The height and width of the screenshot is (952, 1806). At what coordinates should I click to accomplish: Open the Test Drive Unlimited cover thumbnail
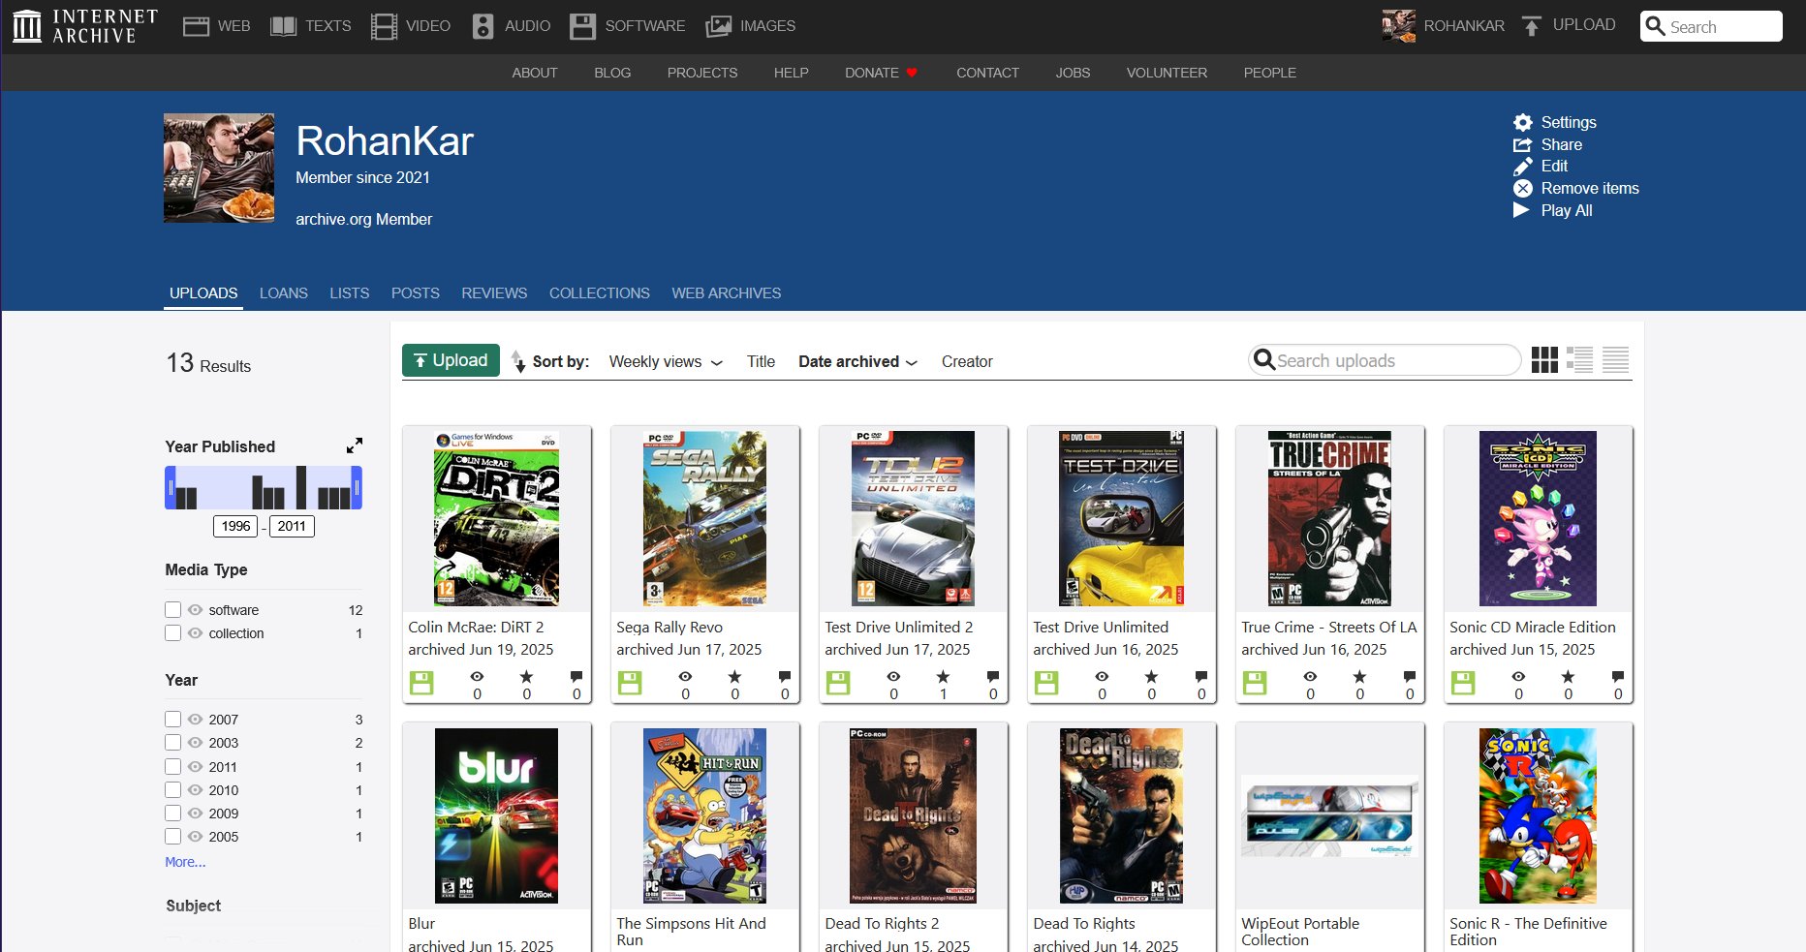coord(1121,519)
